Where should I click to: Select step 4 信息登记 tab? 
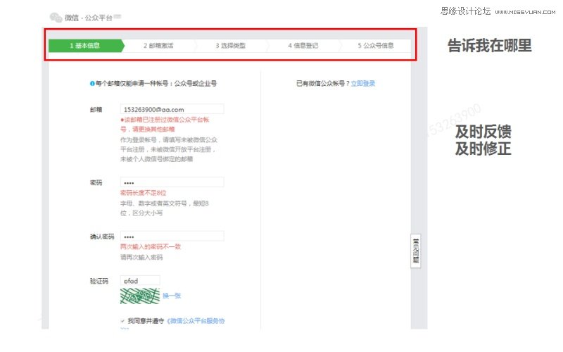tap(303, 46)
